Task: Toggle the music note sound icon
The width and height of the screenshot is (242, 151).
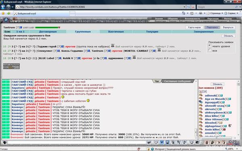Action: pos(185,143)
